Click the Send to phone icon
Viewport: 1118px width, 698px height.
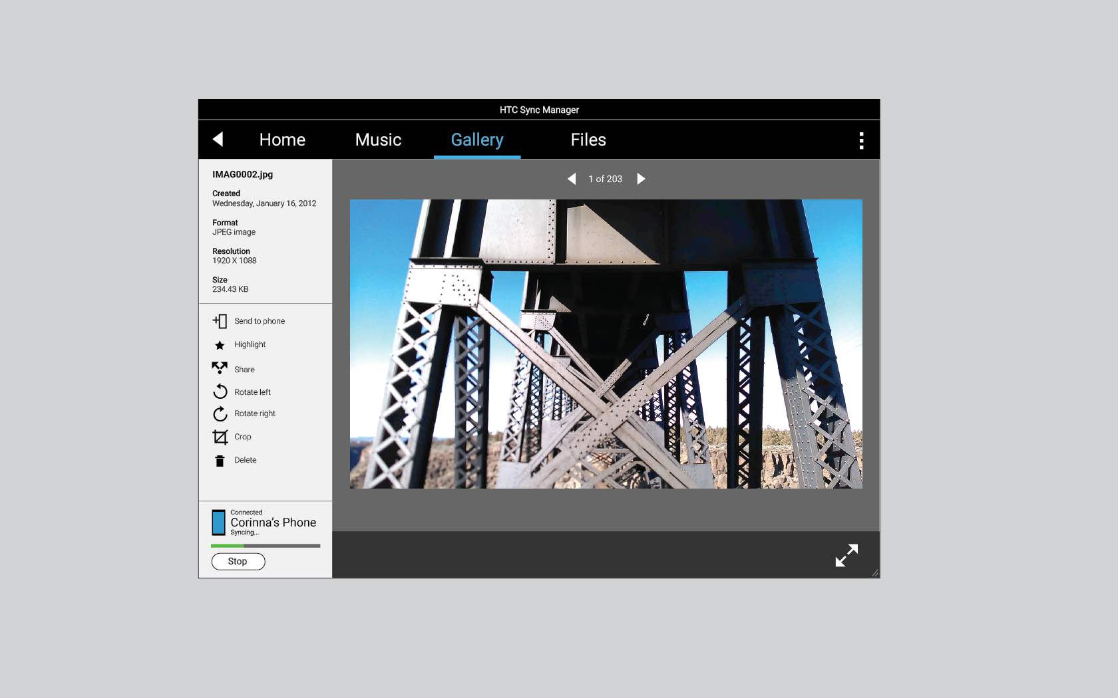coord(220,321)
